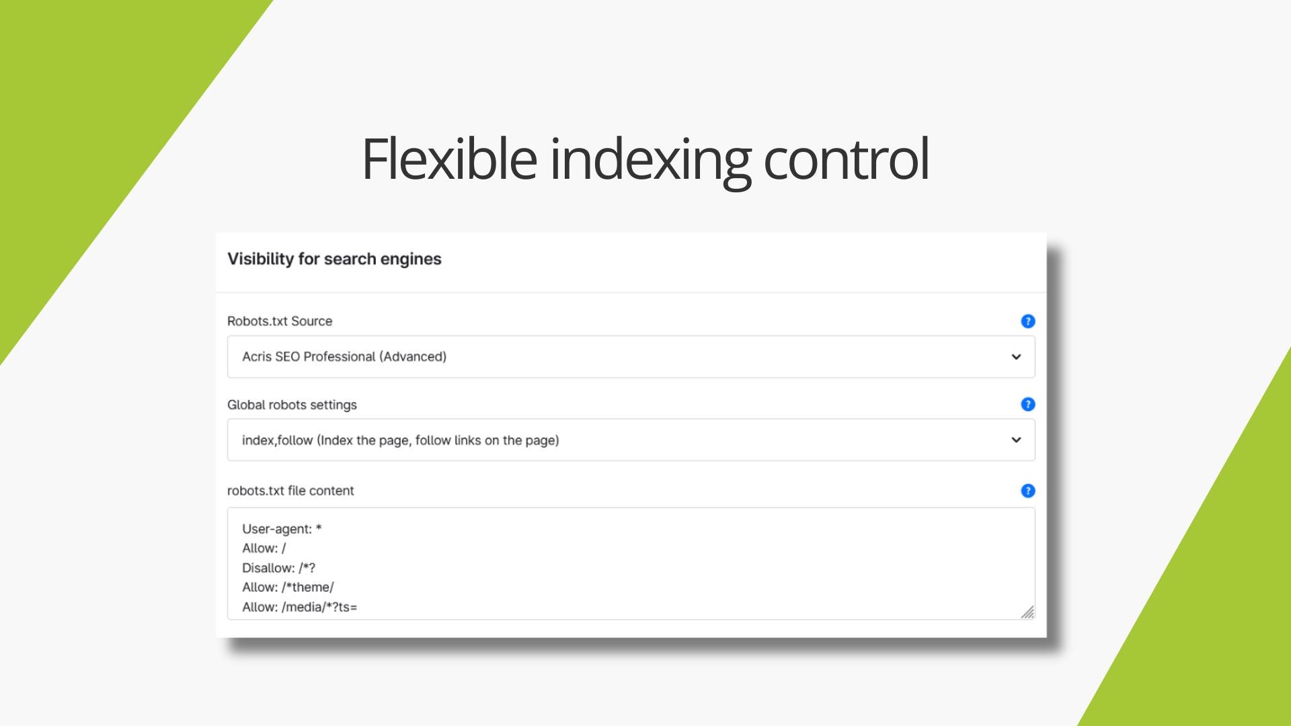Click the 'Allow: /*theme/' rule line
Viewport: 1291px width, 726px height.
(x=288, y=588)
